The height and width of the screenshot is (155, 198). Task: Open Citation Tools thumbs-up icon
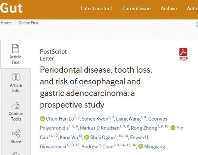(16, 105)
